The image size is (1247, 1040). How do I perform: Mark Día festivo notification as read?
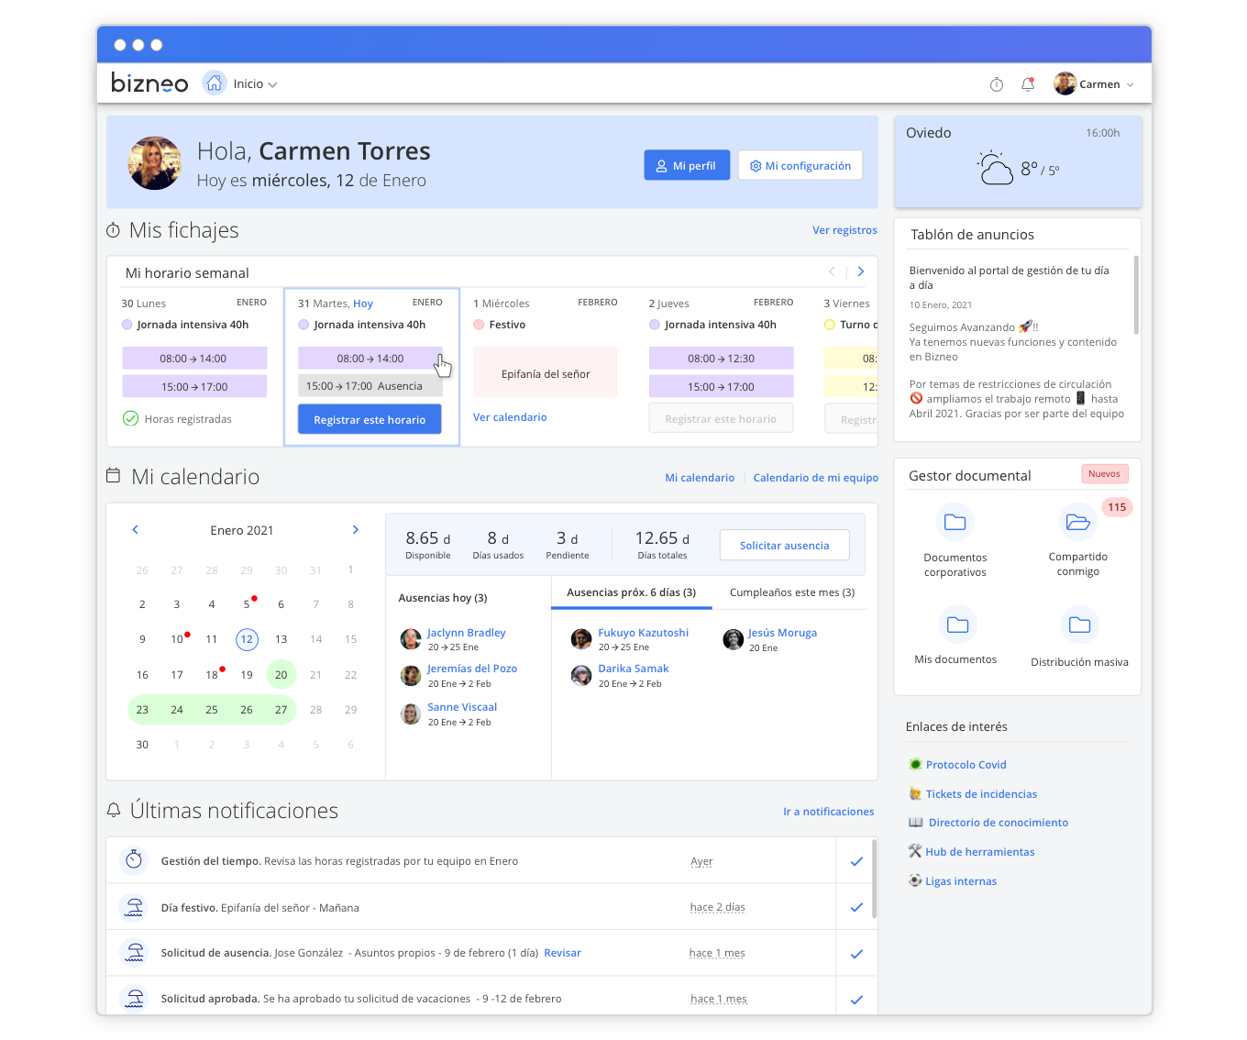[x=856, y=908]
